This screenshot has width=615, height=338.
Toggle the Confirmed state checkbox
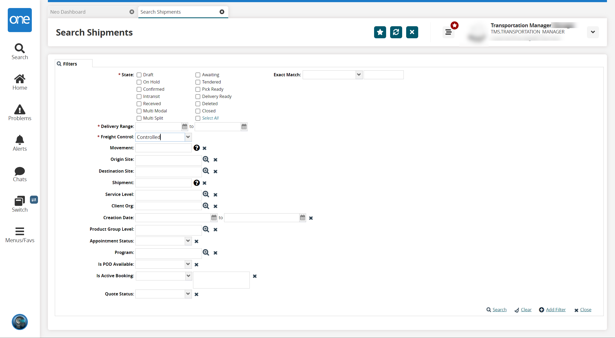pyautogui.click(x=139, y=89)
